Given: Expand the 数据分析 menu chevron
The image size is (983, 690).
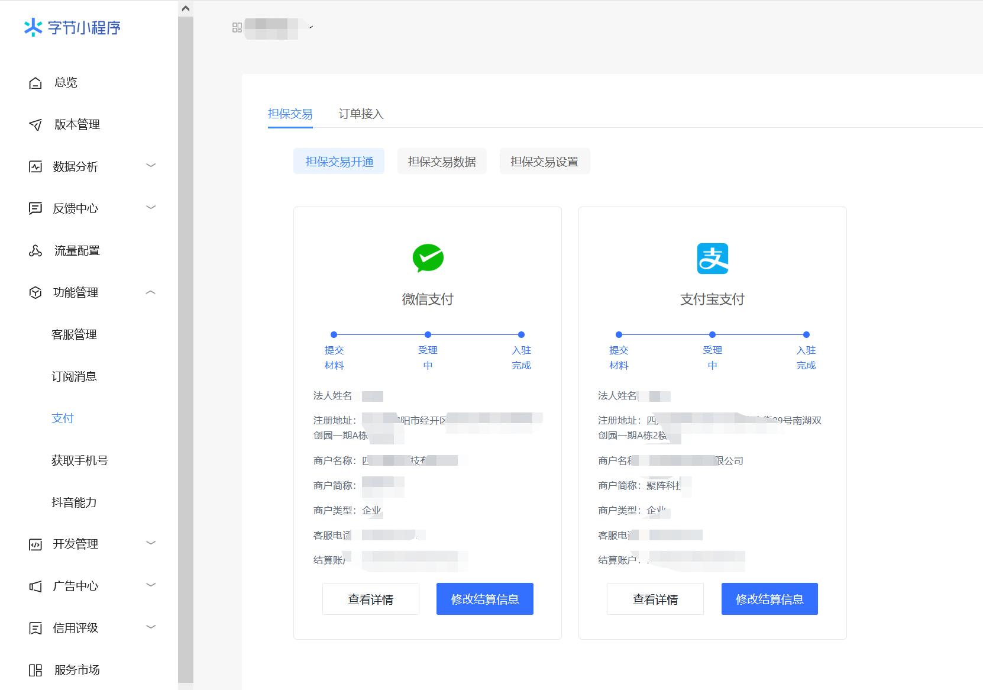Looking at the screenshot, I should pos(151,166).
